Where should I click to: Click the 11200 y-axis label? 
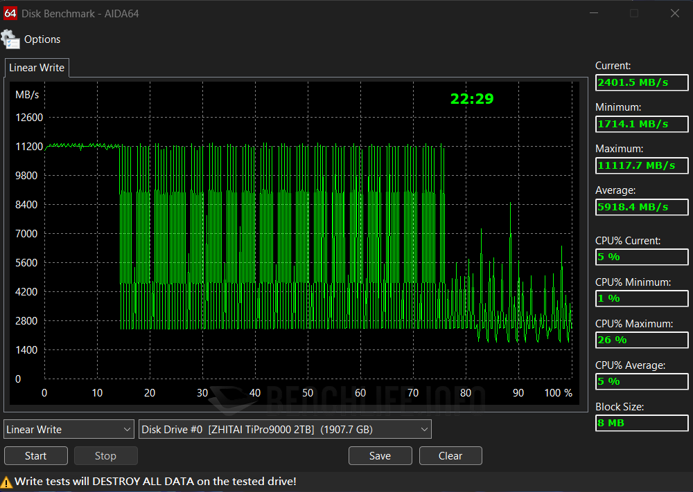tap(29, 147)
